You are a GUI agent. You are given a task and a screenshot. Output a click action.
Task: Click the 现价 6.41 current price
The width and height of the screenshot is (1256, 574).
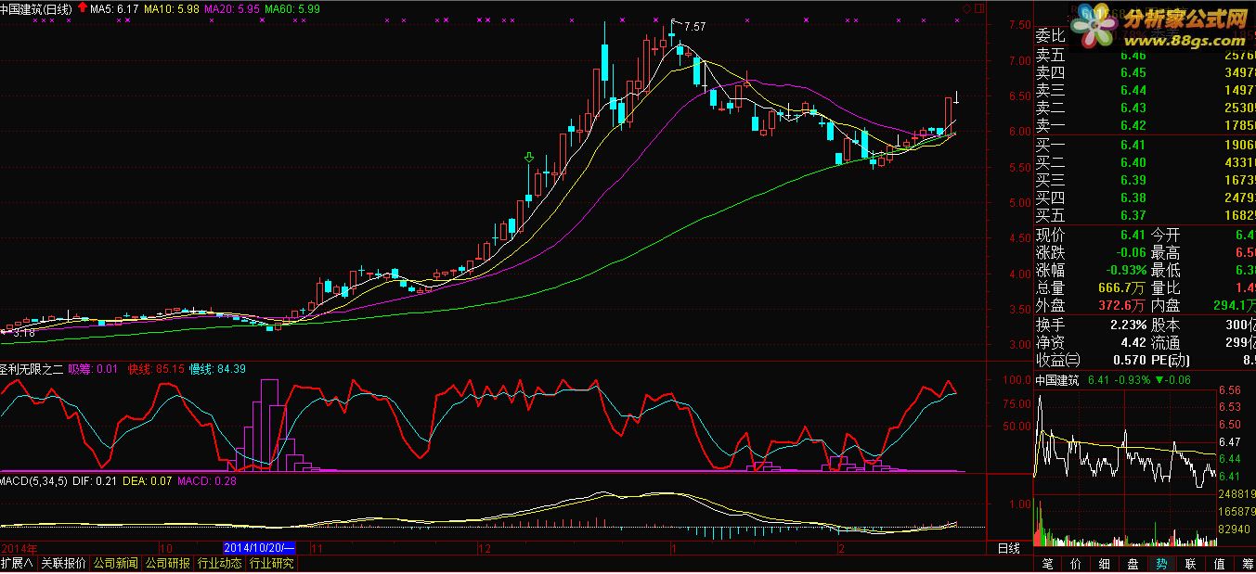(x=1132, y=235)
